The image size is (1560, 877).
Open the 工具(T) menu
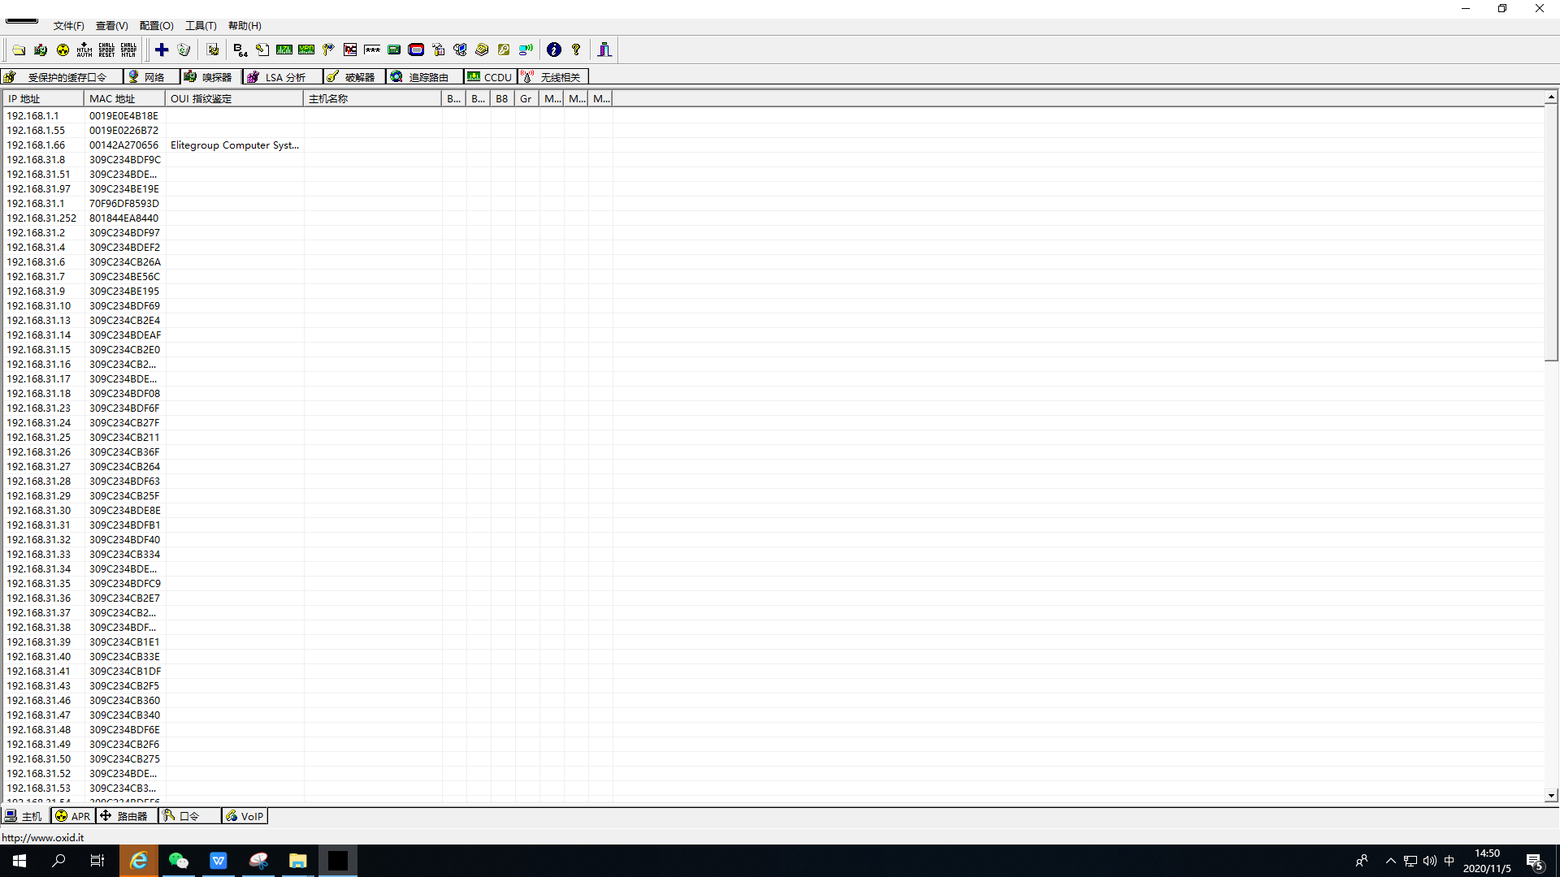201,26
